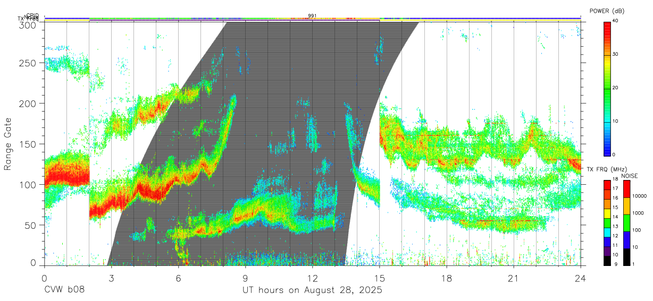Viewport: 653px width, 301px height.
Task: Click the 100 label on NOISE legend
Action: pos(637,230)
